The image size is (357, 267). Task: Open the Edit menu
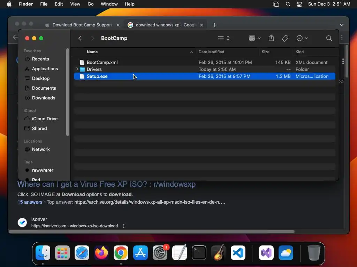(x=59, y=4)
